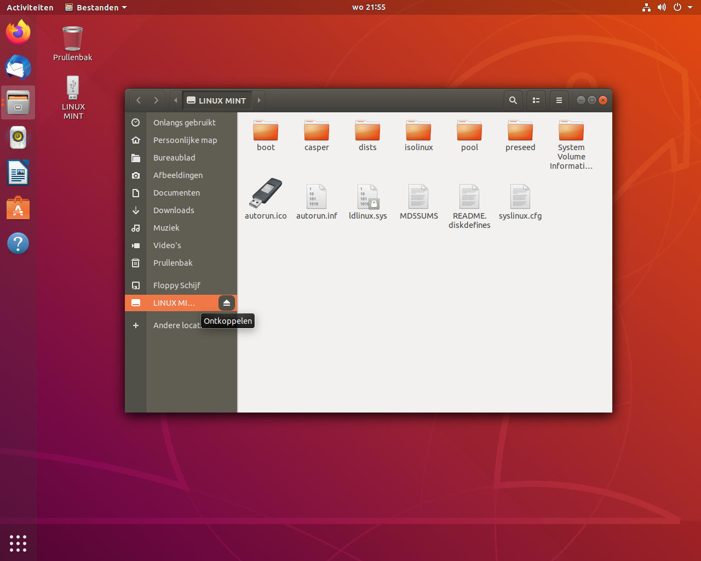Click the Files icon in the dock
701x561 pixels.
[18, 102]
